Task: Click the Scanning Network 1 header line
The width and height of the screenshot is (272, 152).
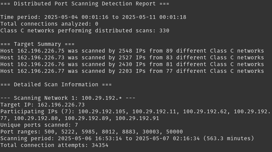Action: pos(68,98)
